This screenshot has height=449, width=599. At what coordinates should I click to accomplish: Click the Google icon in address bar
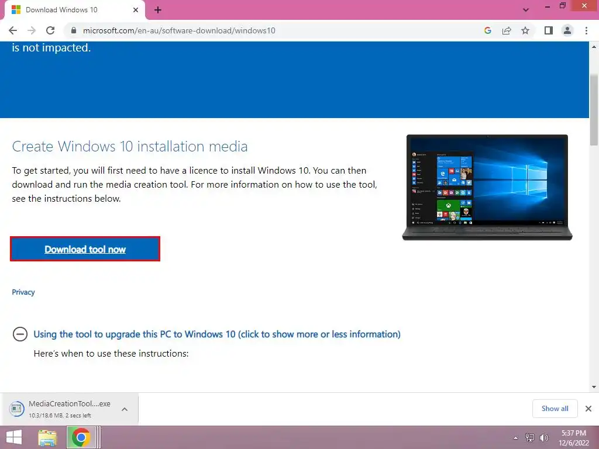point(487,30)
